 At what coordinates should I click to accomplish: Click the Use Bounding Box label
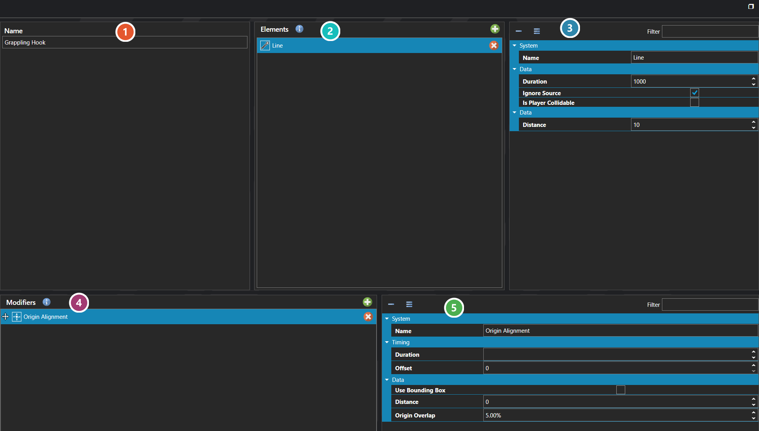pos(420,390)
